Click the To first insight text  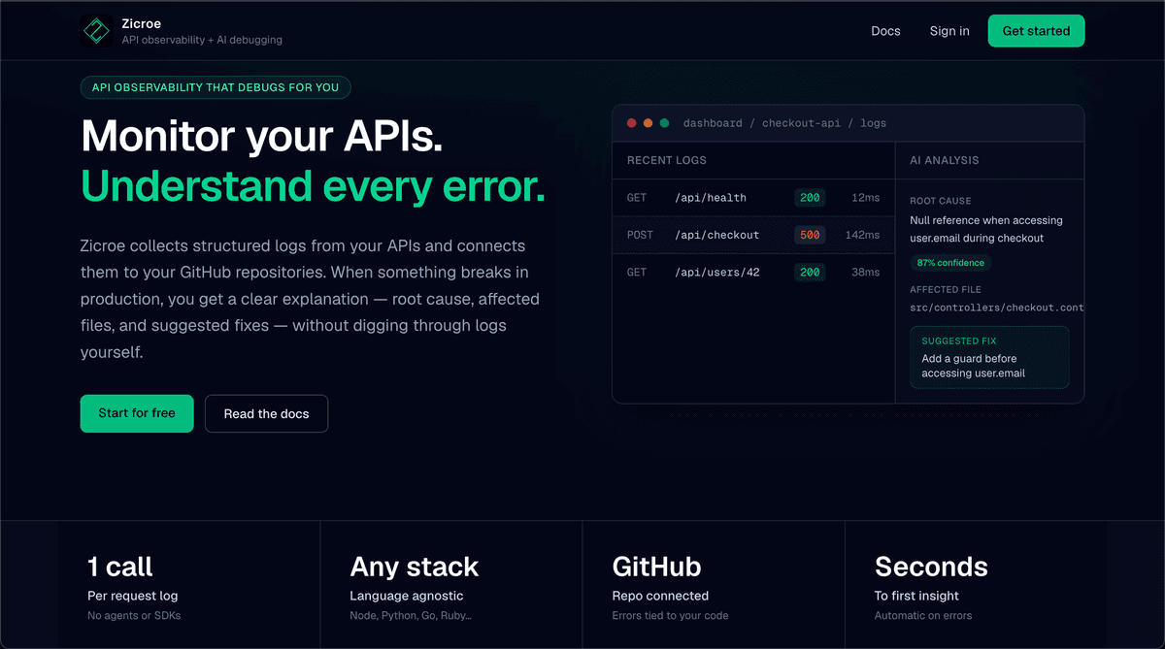[x=916, y=596]
